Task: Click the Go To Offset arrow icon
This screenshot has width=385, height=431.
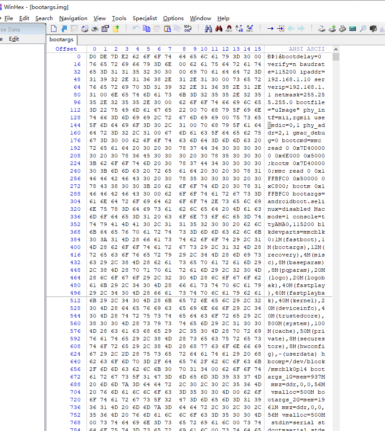Action: (270, 29)
